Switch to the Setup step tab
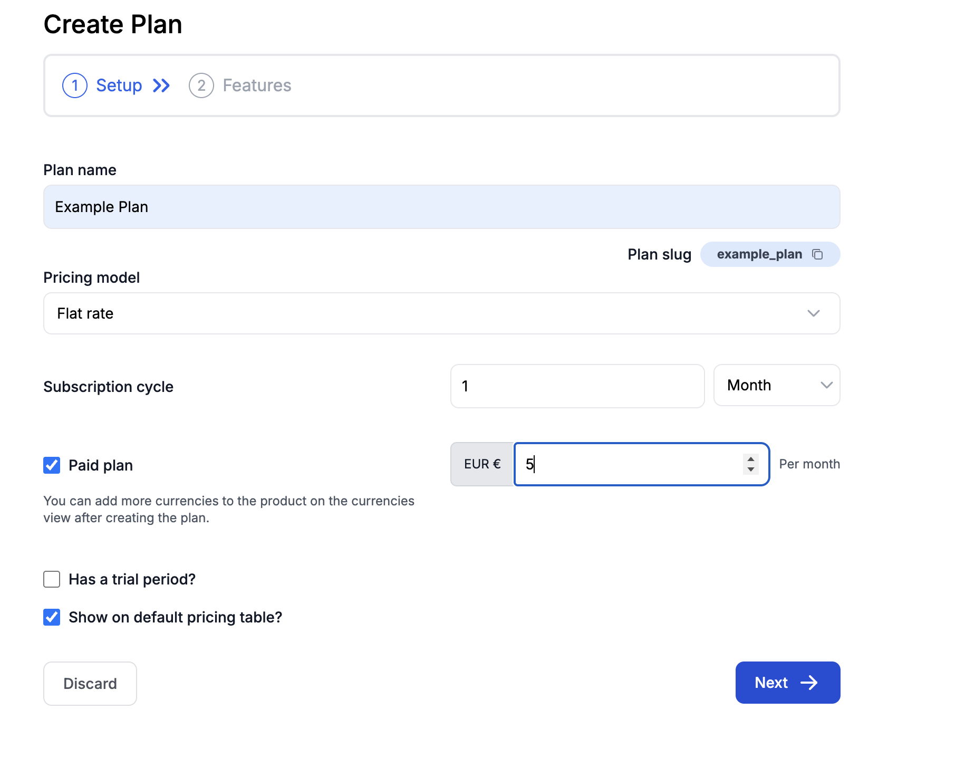This screenshot has height=767, width=965. tap(119, 85)
